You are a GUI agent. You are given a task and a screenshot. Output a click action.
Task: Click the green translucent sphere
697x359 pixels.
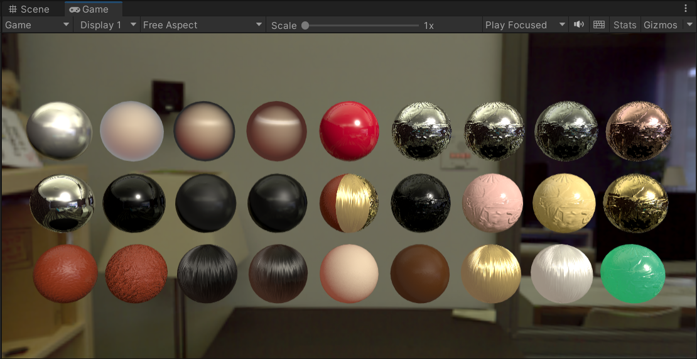point(632,273)
